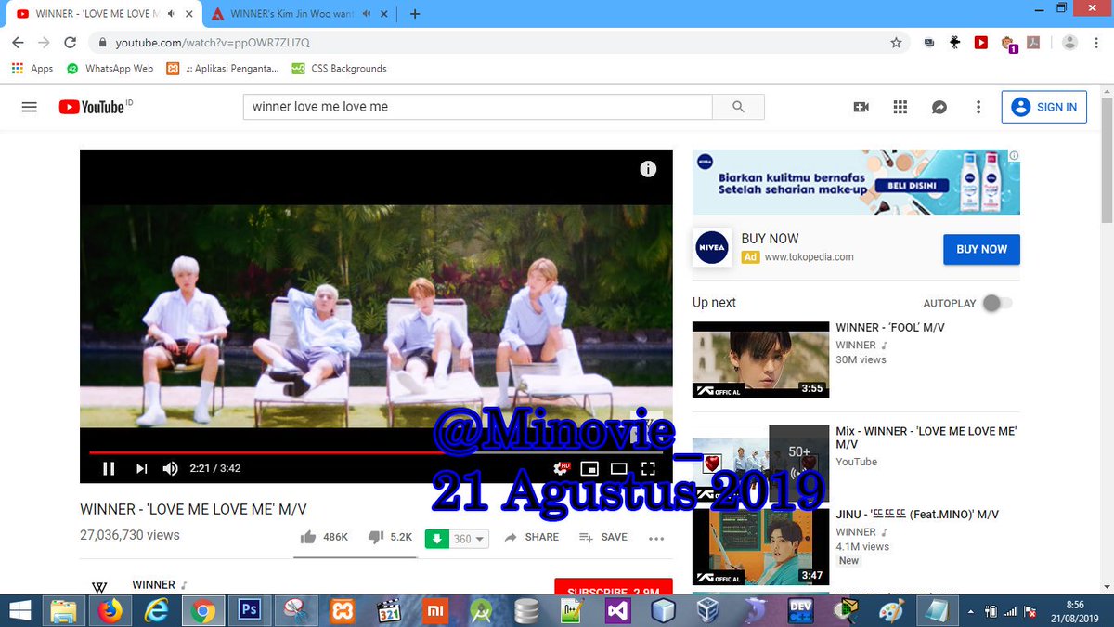Open Photoshop from the taskbar
The height and width of the screenshot is (627, 1114).
249,610
